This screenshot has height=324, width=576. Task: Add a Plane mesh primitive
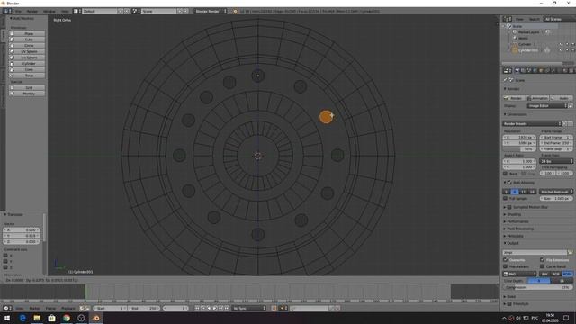click(27, 33)
